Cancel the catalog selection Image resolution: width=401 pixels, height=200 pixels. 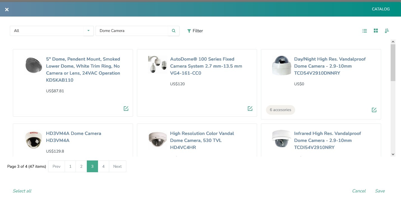[359, 191]
